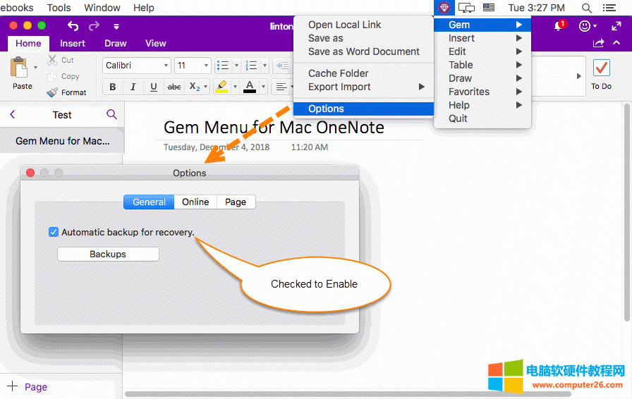Expand the highlight color dropdown arrow
632x399 pixels.
point(233,87)
